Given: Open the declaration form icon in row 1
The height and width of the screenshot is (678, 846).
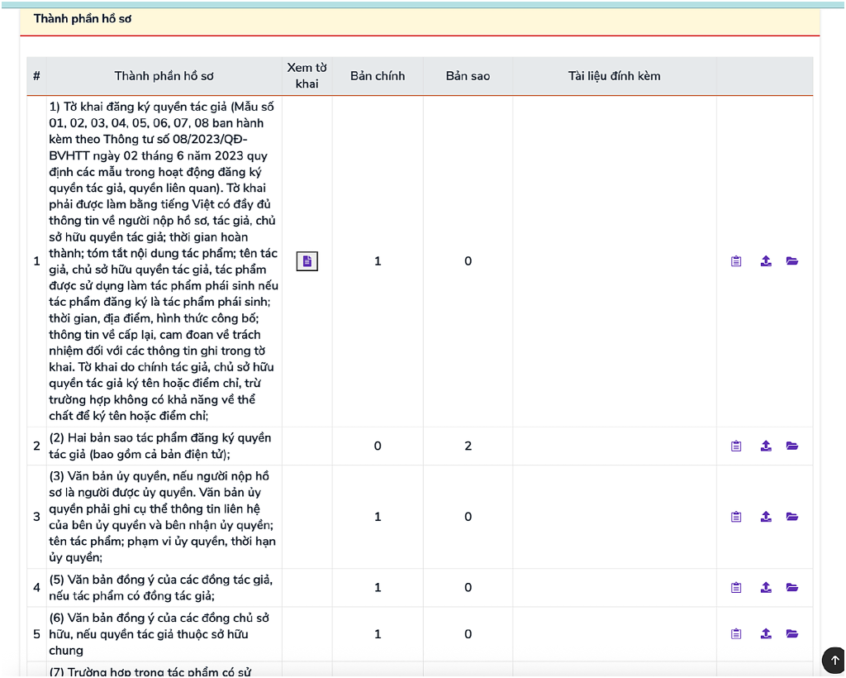Looking at the screenshot, I should pos(307,261).
